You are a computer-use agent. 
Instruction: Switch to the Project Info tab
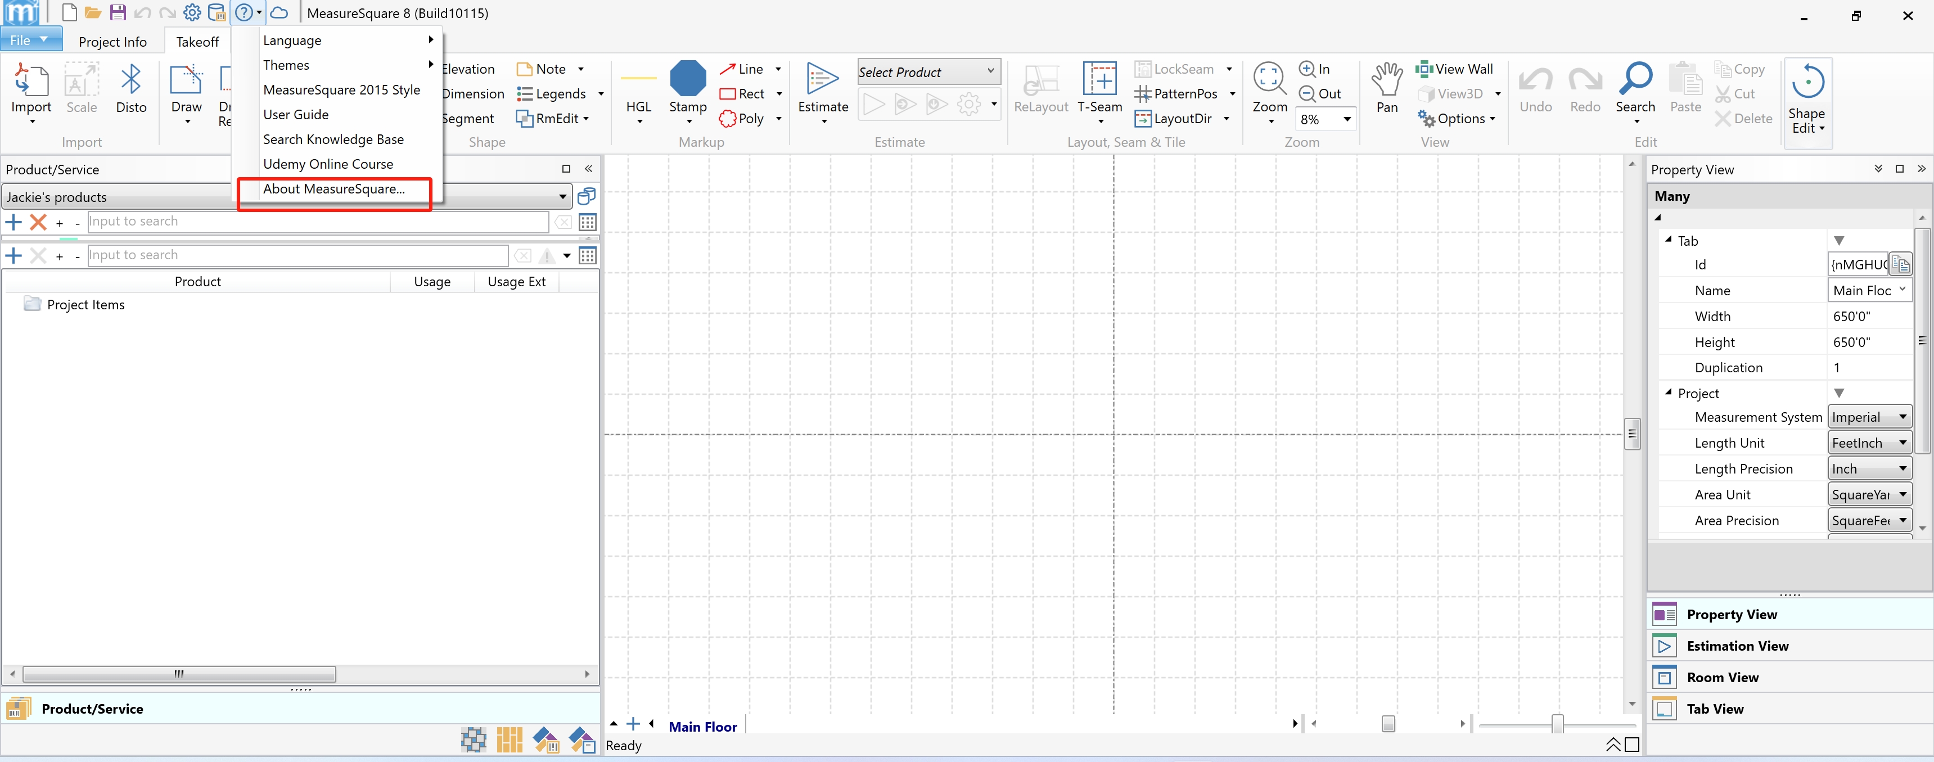[x=112, y=42]
